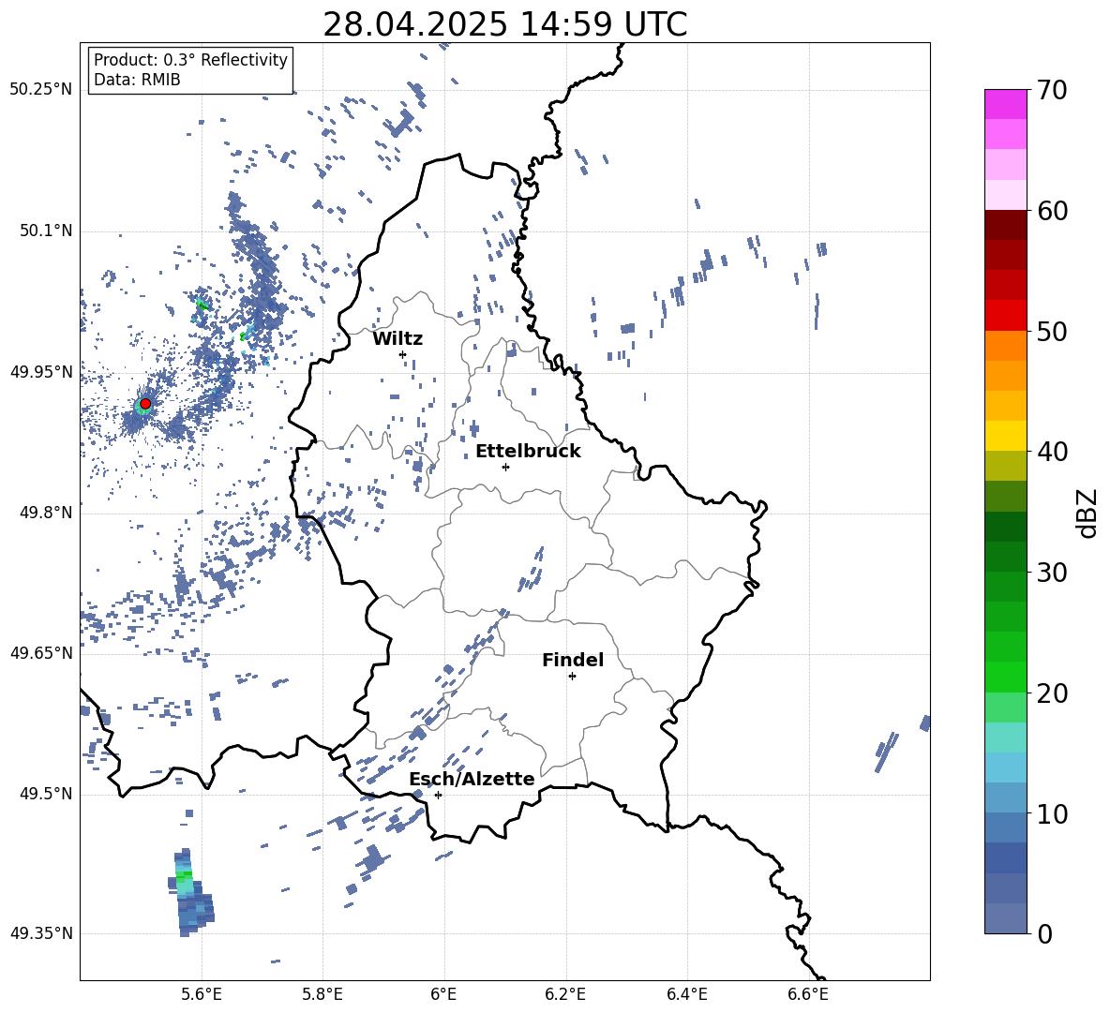This screenshot has height=1013, width=1110.
Task: Click the 49.65°N latitude label
Action: (x=41, y=652)
